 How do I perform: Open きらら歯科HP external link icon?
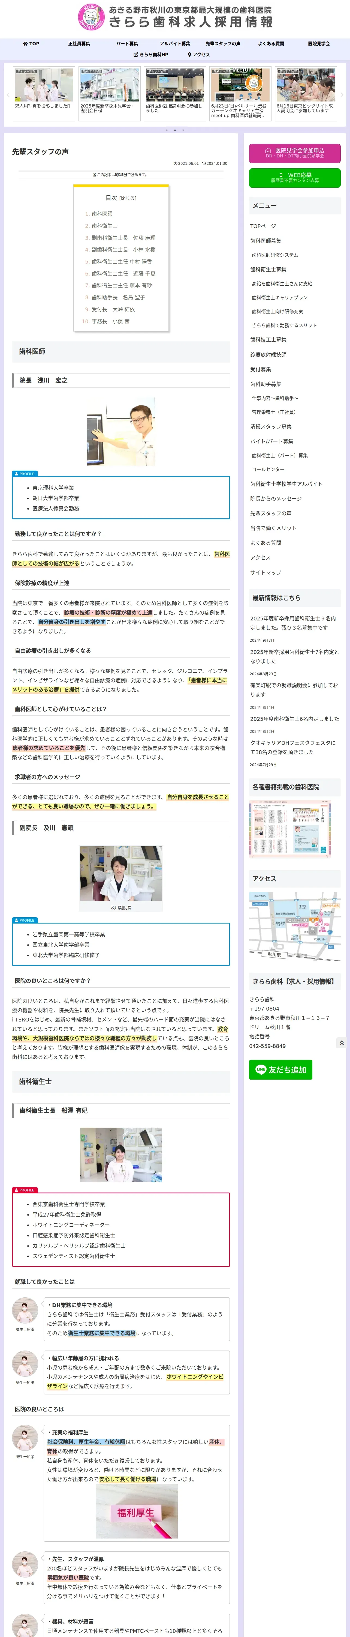[x=136, y=55]
